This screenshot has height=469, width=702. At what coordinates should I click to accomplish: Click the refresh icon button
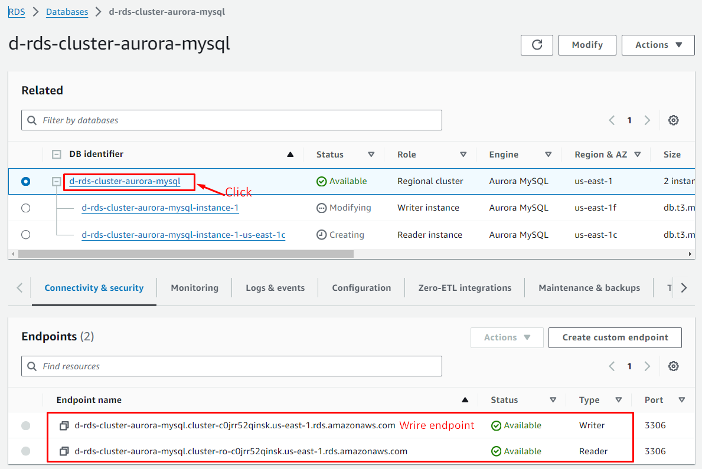click(x=537, y=45)
